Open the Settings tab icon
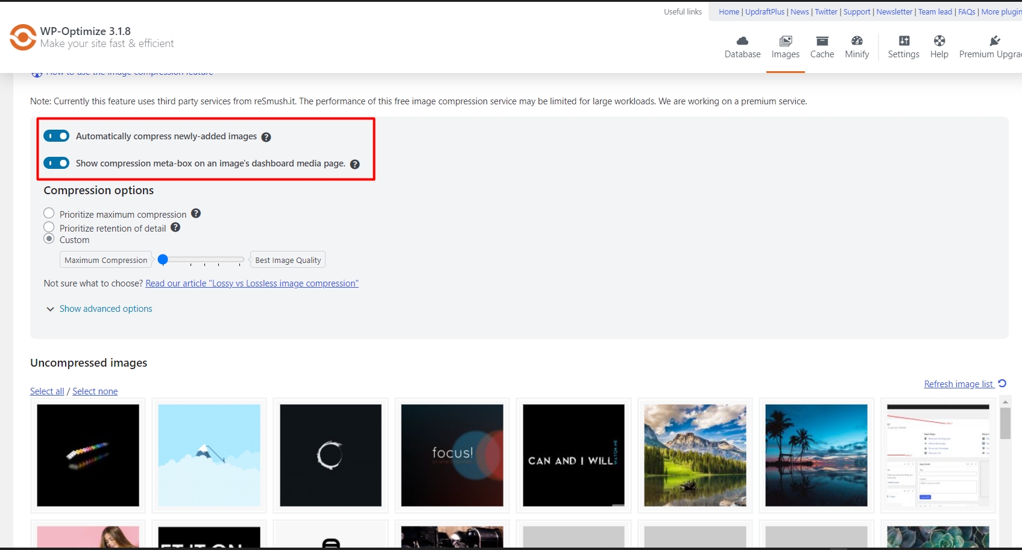Screen dimensions: 1022x550 click(x=904, y=40)
